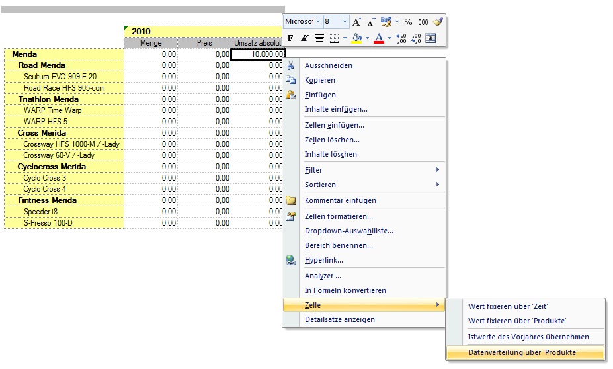Click the Zellen formatieren icon
613x369 pixels.
click(290, 216)
